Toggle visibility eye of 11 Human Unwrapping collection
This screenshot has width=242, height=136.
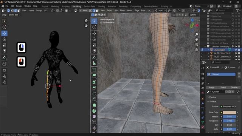[x=236, y=46]
